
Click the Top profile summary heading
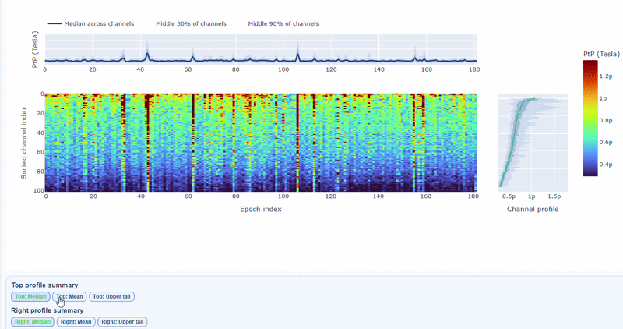click(x=44, y=285)
